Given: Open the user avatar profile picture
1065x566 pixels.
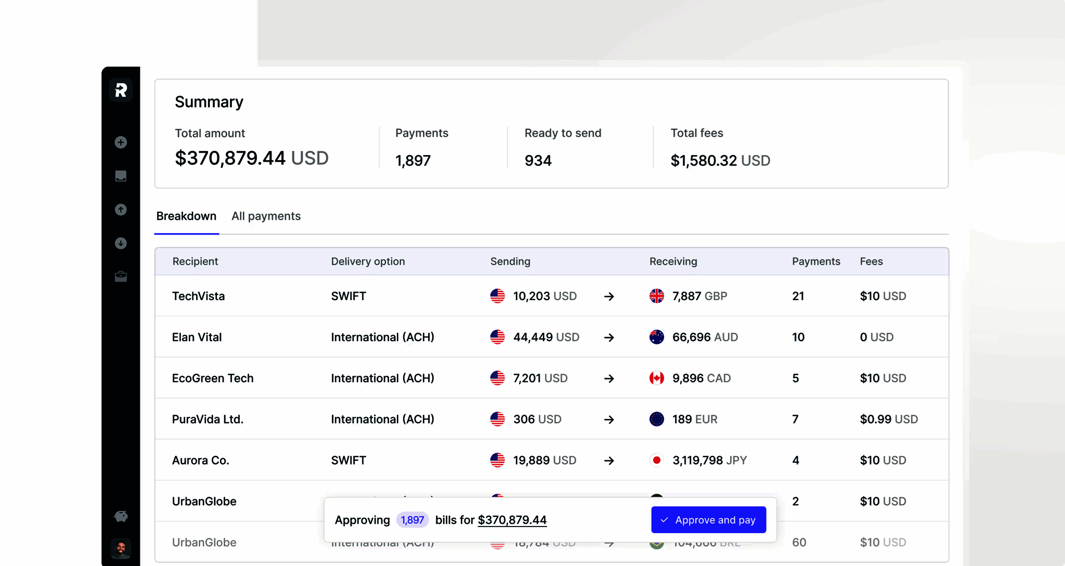Looking at the screenshot, I should point(121,548).
